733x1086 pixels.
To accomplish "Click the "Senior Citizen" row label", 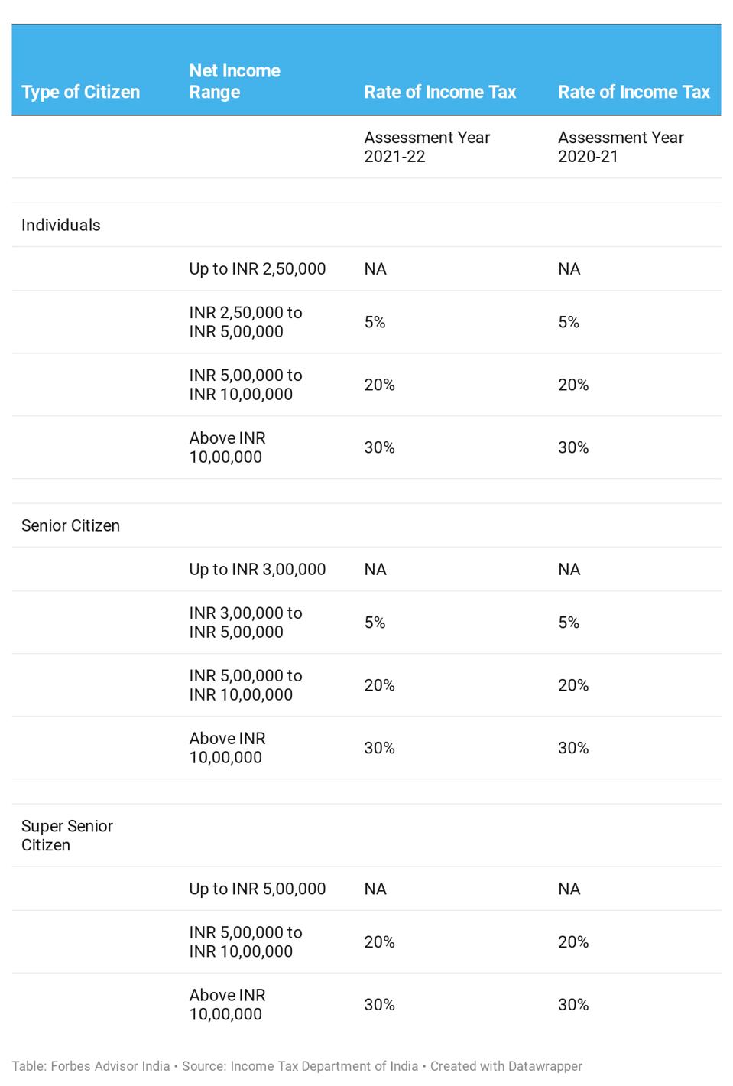I will pos(70,525).
